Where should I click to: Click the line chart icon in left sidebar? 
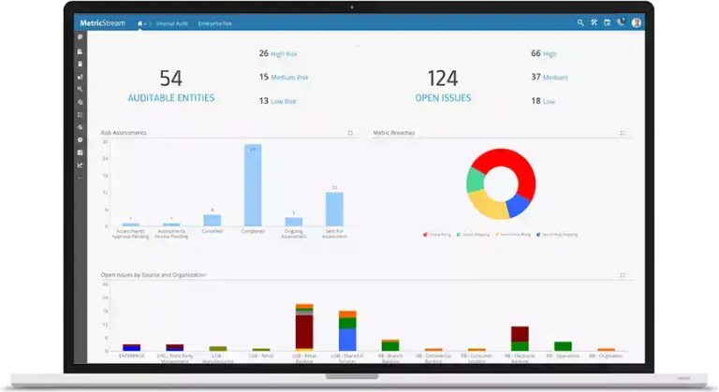pyautogui.click(x=81, y=165)
